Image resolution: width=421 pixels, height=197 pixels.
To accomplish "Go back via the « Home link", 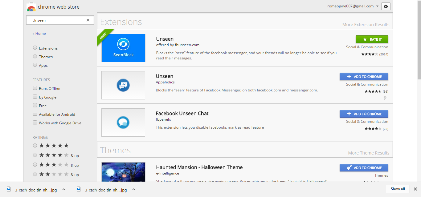I will (x=39, y=34).
